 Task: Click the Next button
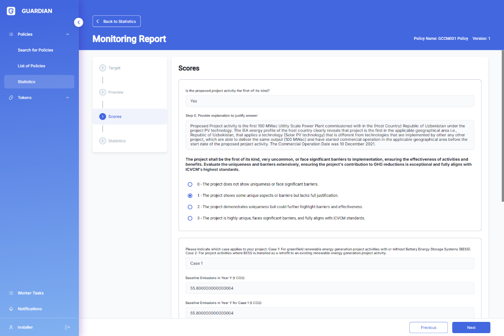click(x=471, y=327)
